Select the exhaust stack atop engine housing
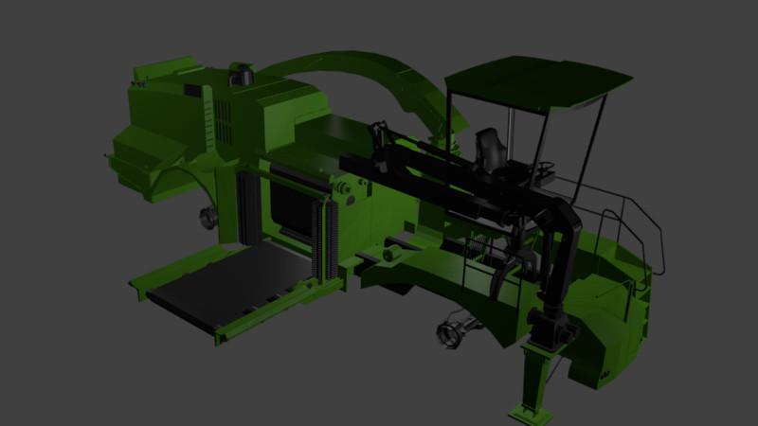Viewport: 758px width, 426px height. click(240, 72)
